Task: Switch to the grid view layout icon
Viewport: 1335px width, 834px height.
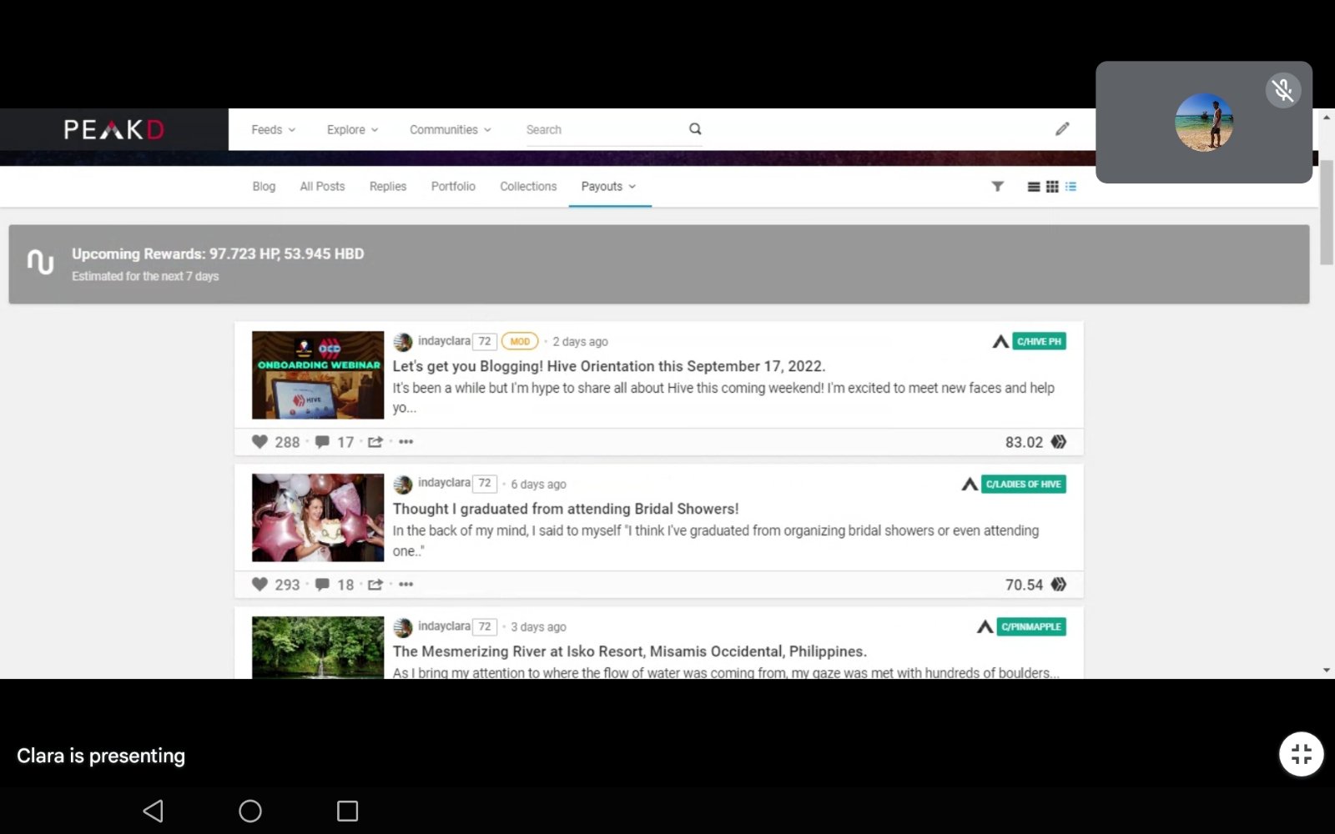Action: pos(1052,187)
